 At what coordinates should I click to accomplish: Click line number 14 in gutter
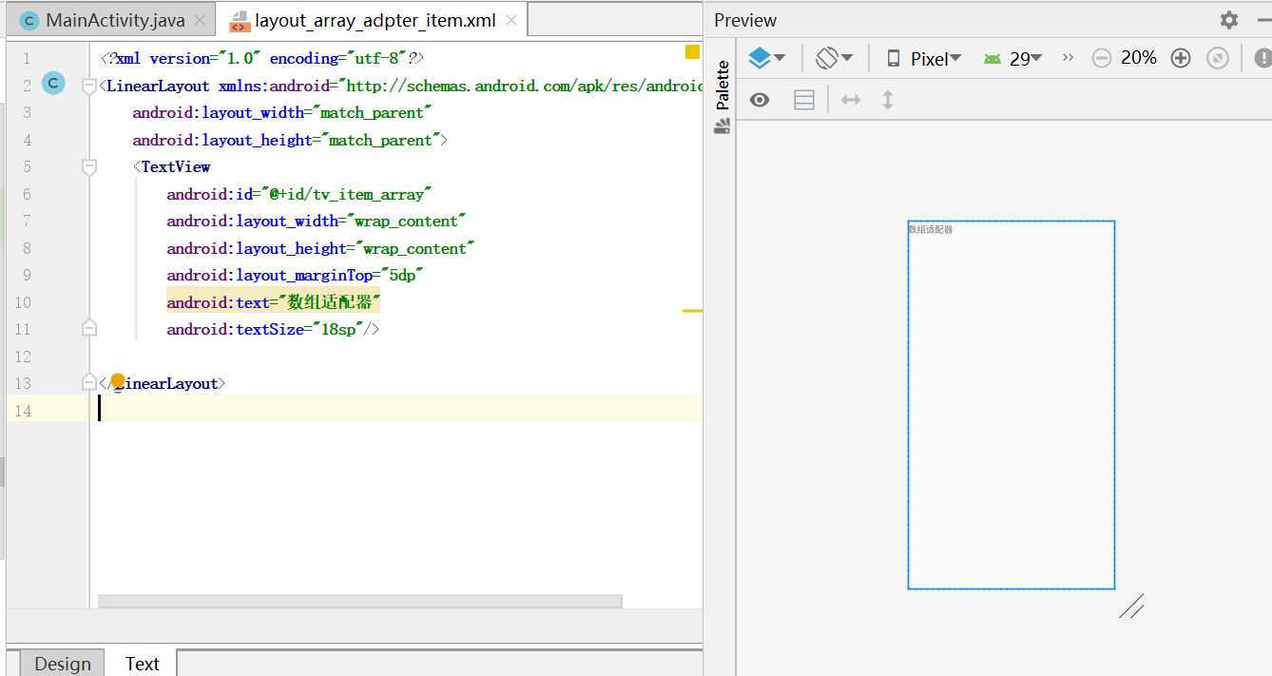click(22, 411)
